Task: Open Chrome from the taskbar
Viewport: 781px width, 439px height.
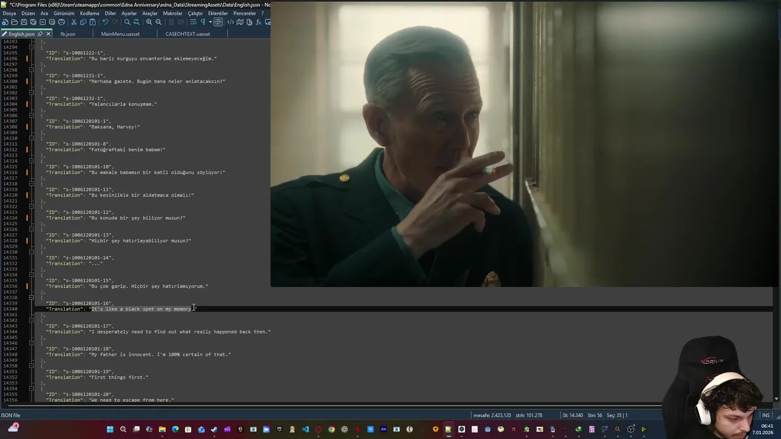Action: point(331,429)
